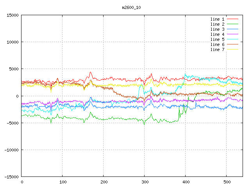Select the "line 1" legend label
This screenshot has height=187, width=250.
[218, 19]
